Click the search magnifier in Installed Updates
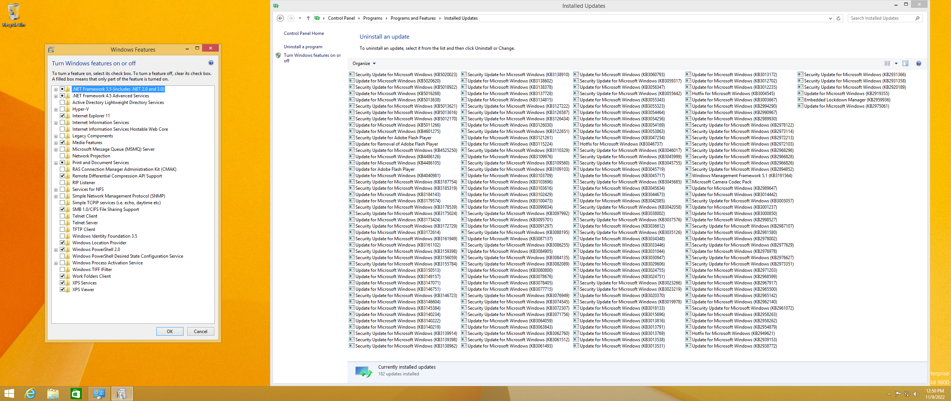This screenshot has width=951, height=401. [917, 18]
